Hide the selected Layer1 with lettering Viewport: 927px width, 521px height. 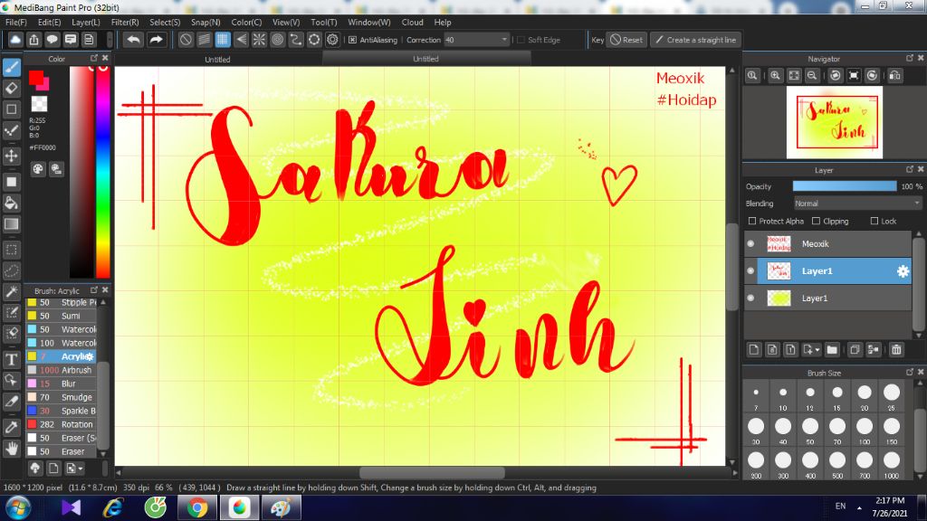tap(750, 271)
